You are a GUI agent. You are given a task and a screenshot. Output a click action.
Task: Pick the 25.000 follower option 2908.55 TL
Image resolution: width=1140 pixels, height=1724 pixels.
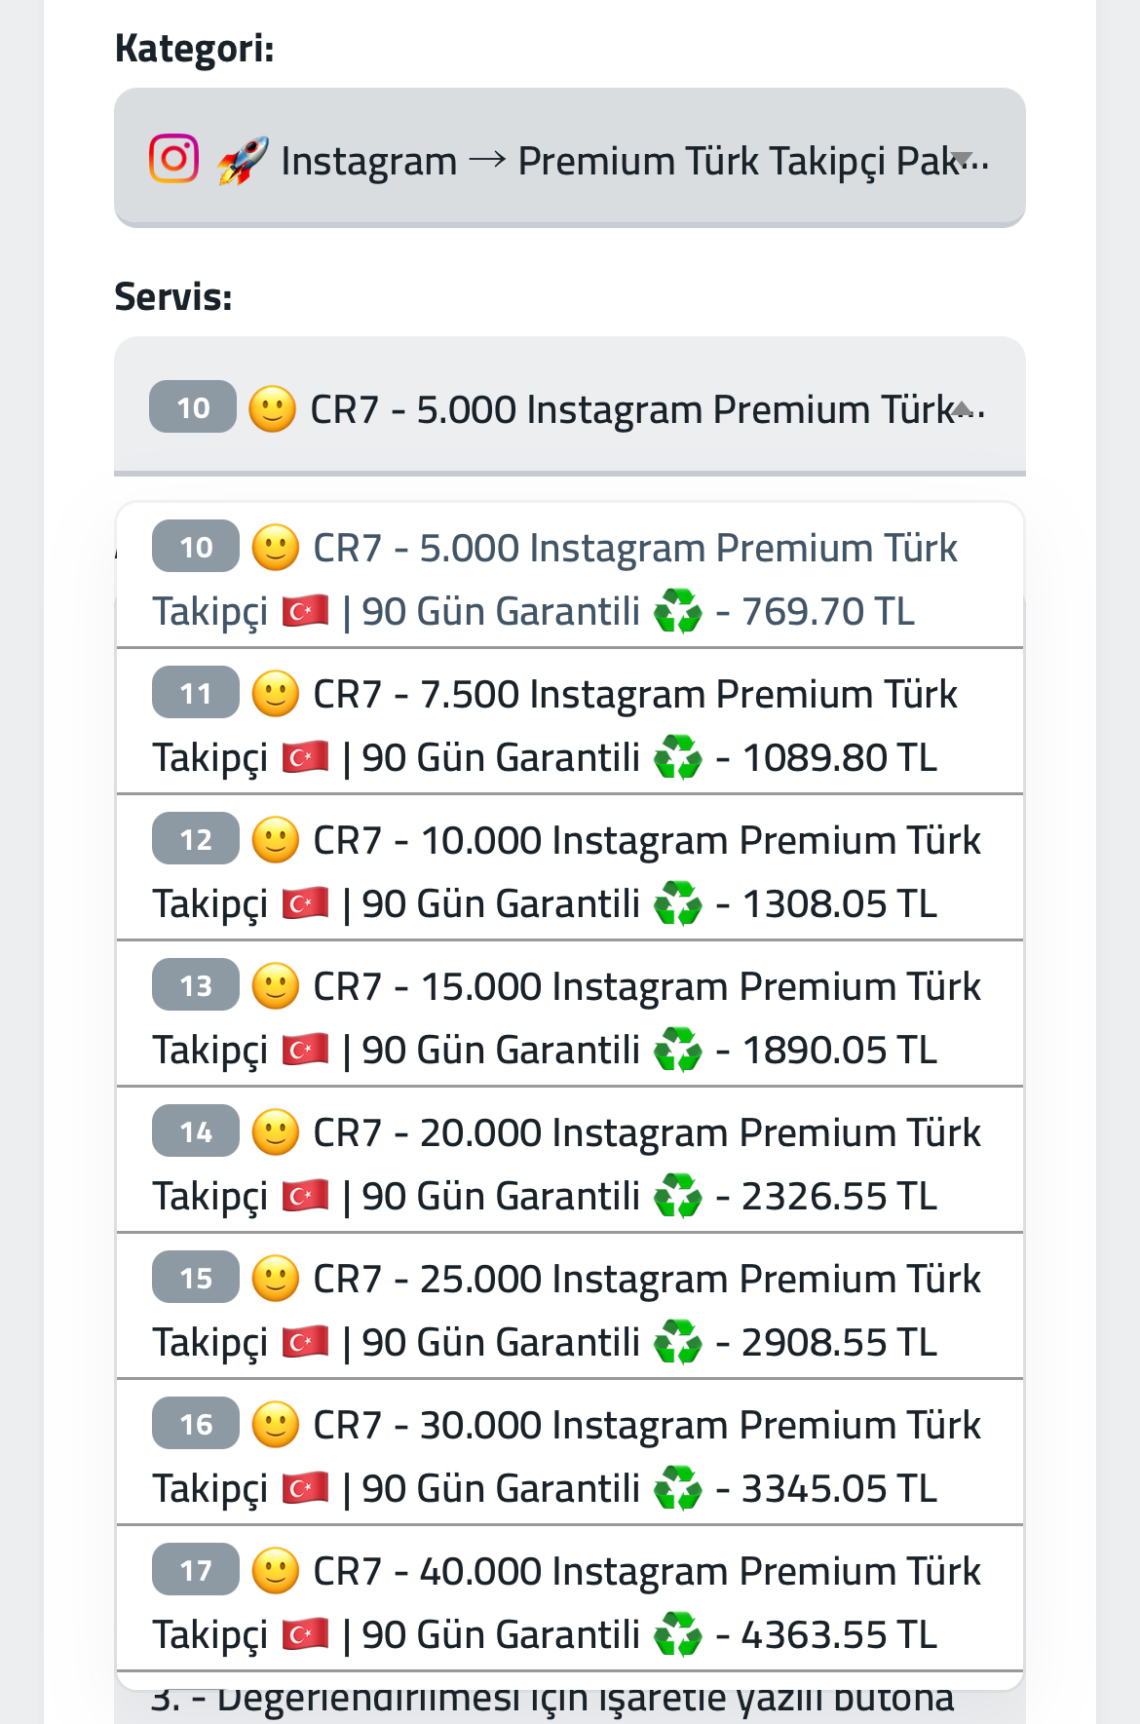coord(570,1307)
